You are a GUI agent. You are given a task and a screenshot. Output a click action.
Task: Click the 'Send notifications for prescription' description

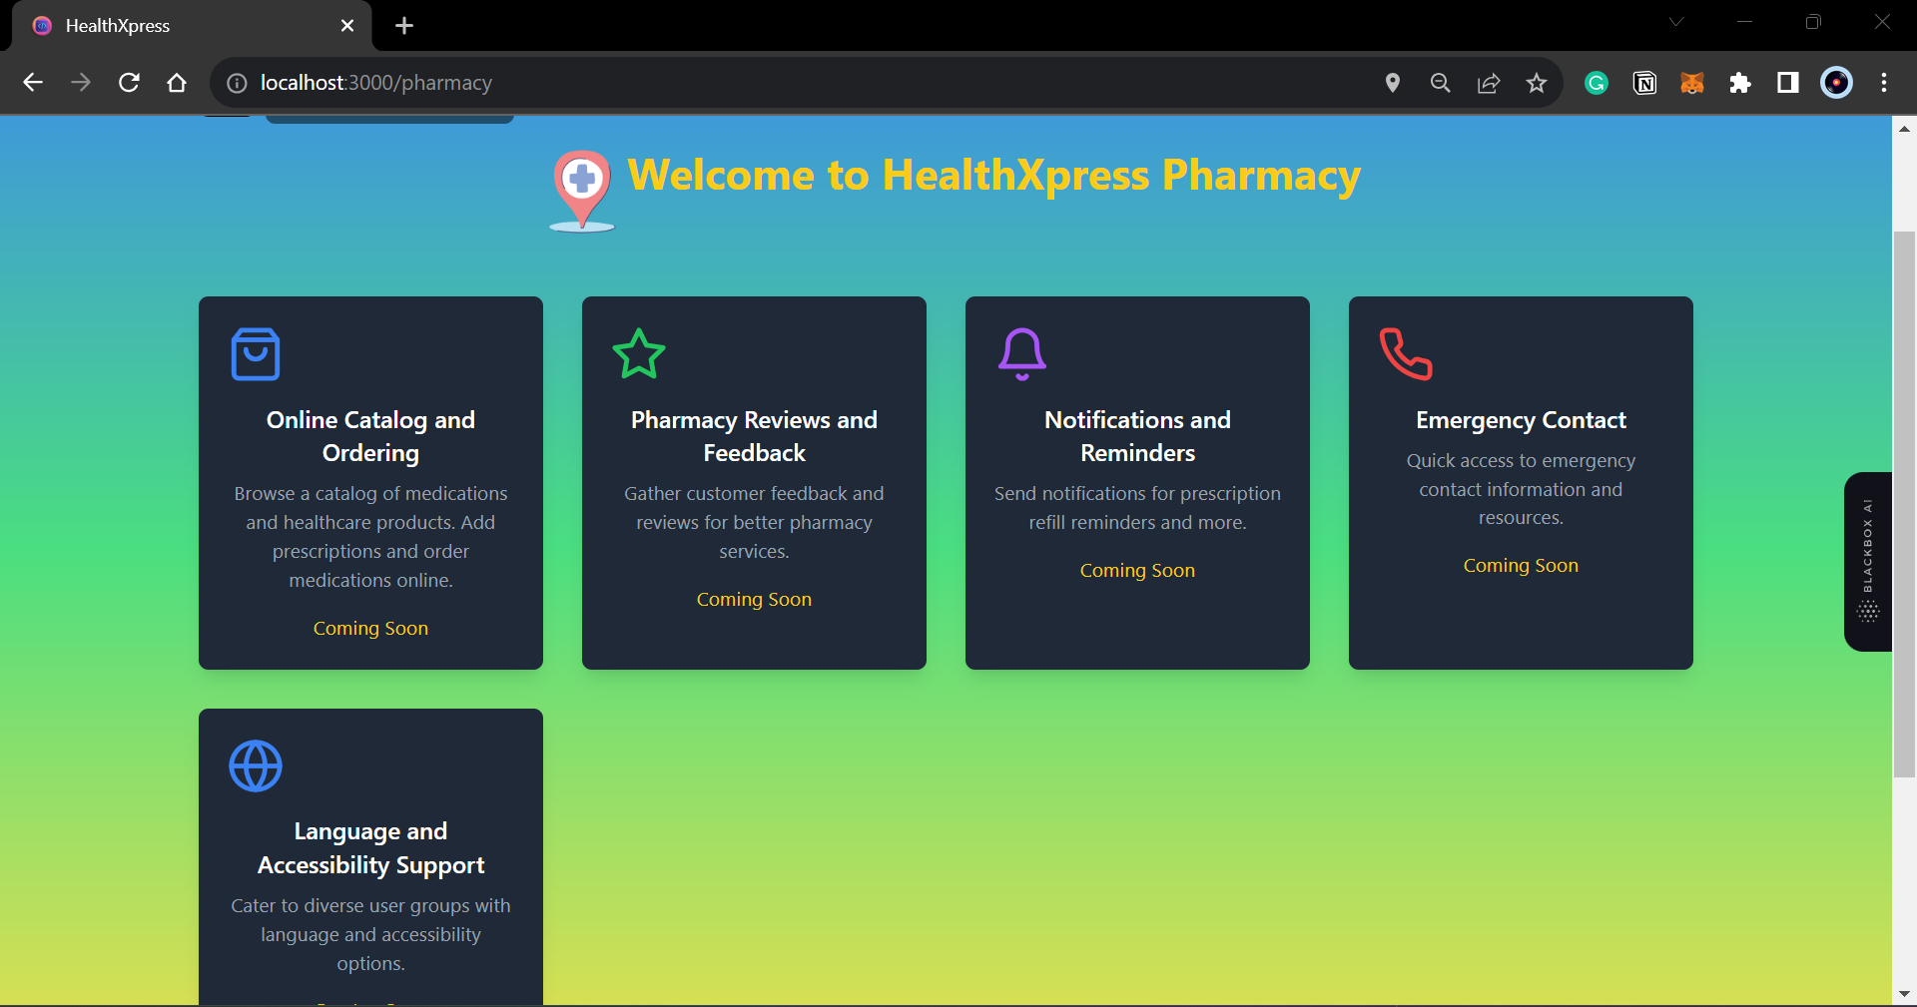(1137, 508)
